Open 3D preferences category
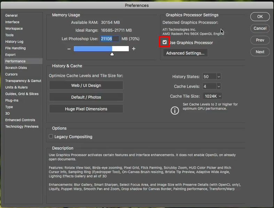Image resolution: width=274 pixels, height=208 pixels. (8, 113)
